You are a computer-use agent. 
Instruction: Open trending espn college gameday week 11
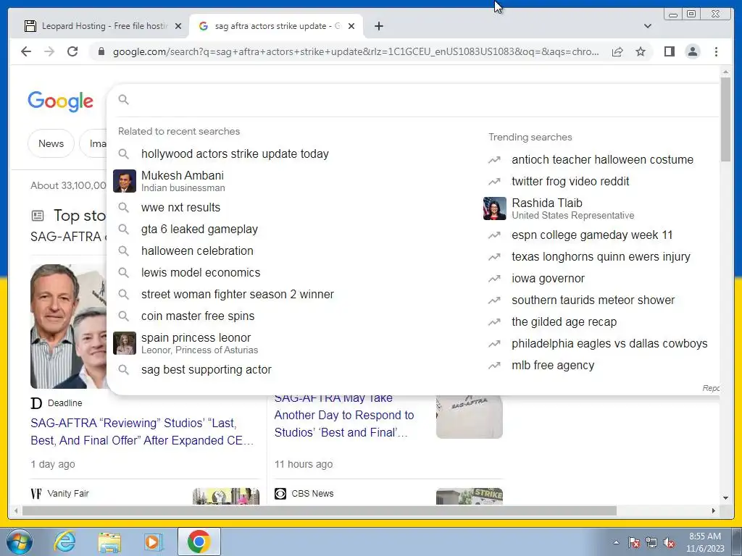pyautogui.click(x=592, y=235)
